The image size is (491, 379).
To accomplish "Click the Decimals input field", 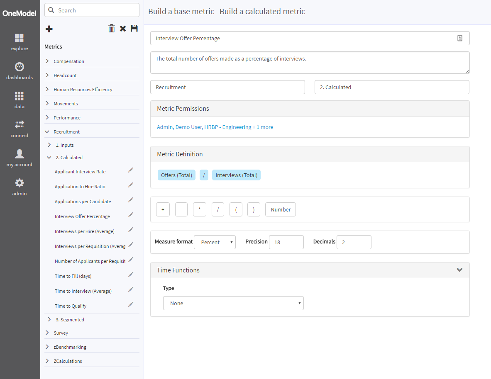I will 354,242.
